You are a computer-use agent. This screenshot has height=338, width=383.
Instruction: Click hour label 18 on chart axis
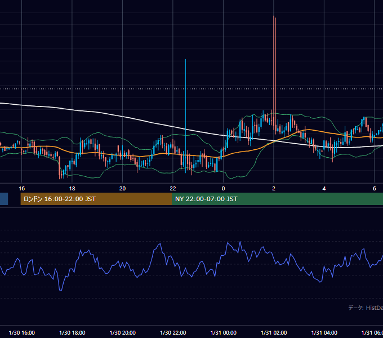pyautogui.click(x=72, y=189)
